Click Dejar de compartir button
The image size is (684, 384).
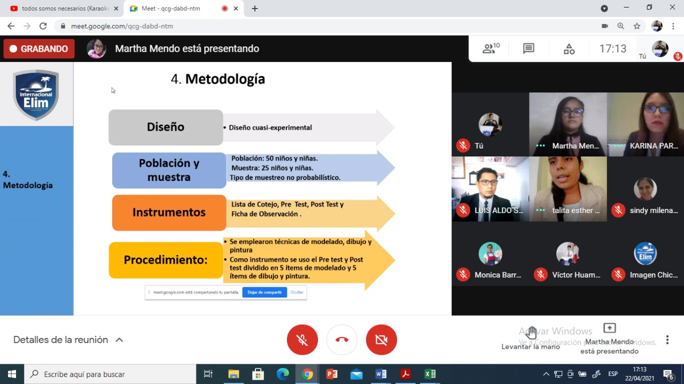265,292
